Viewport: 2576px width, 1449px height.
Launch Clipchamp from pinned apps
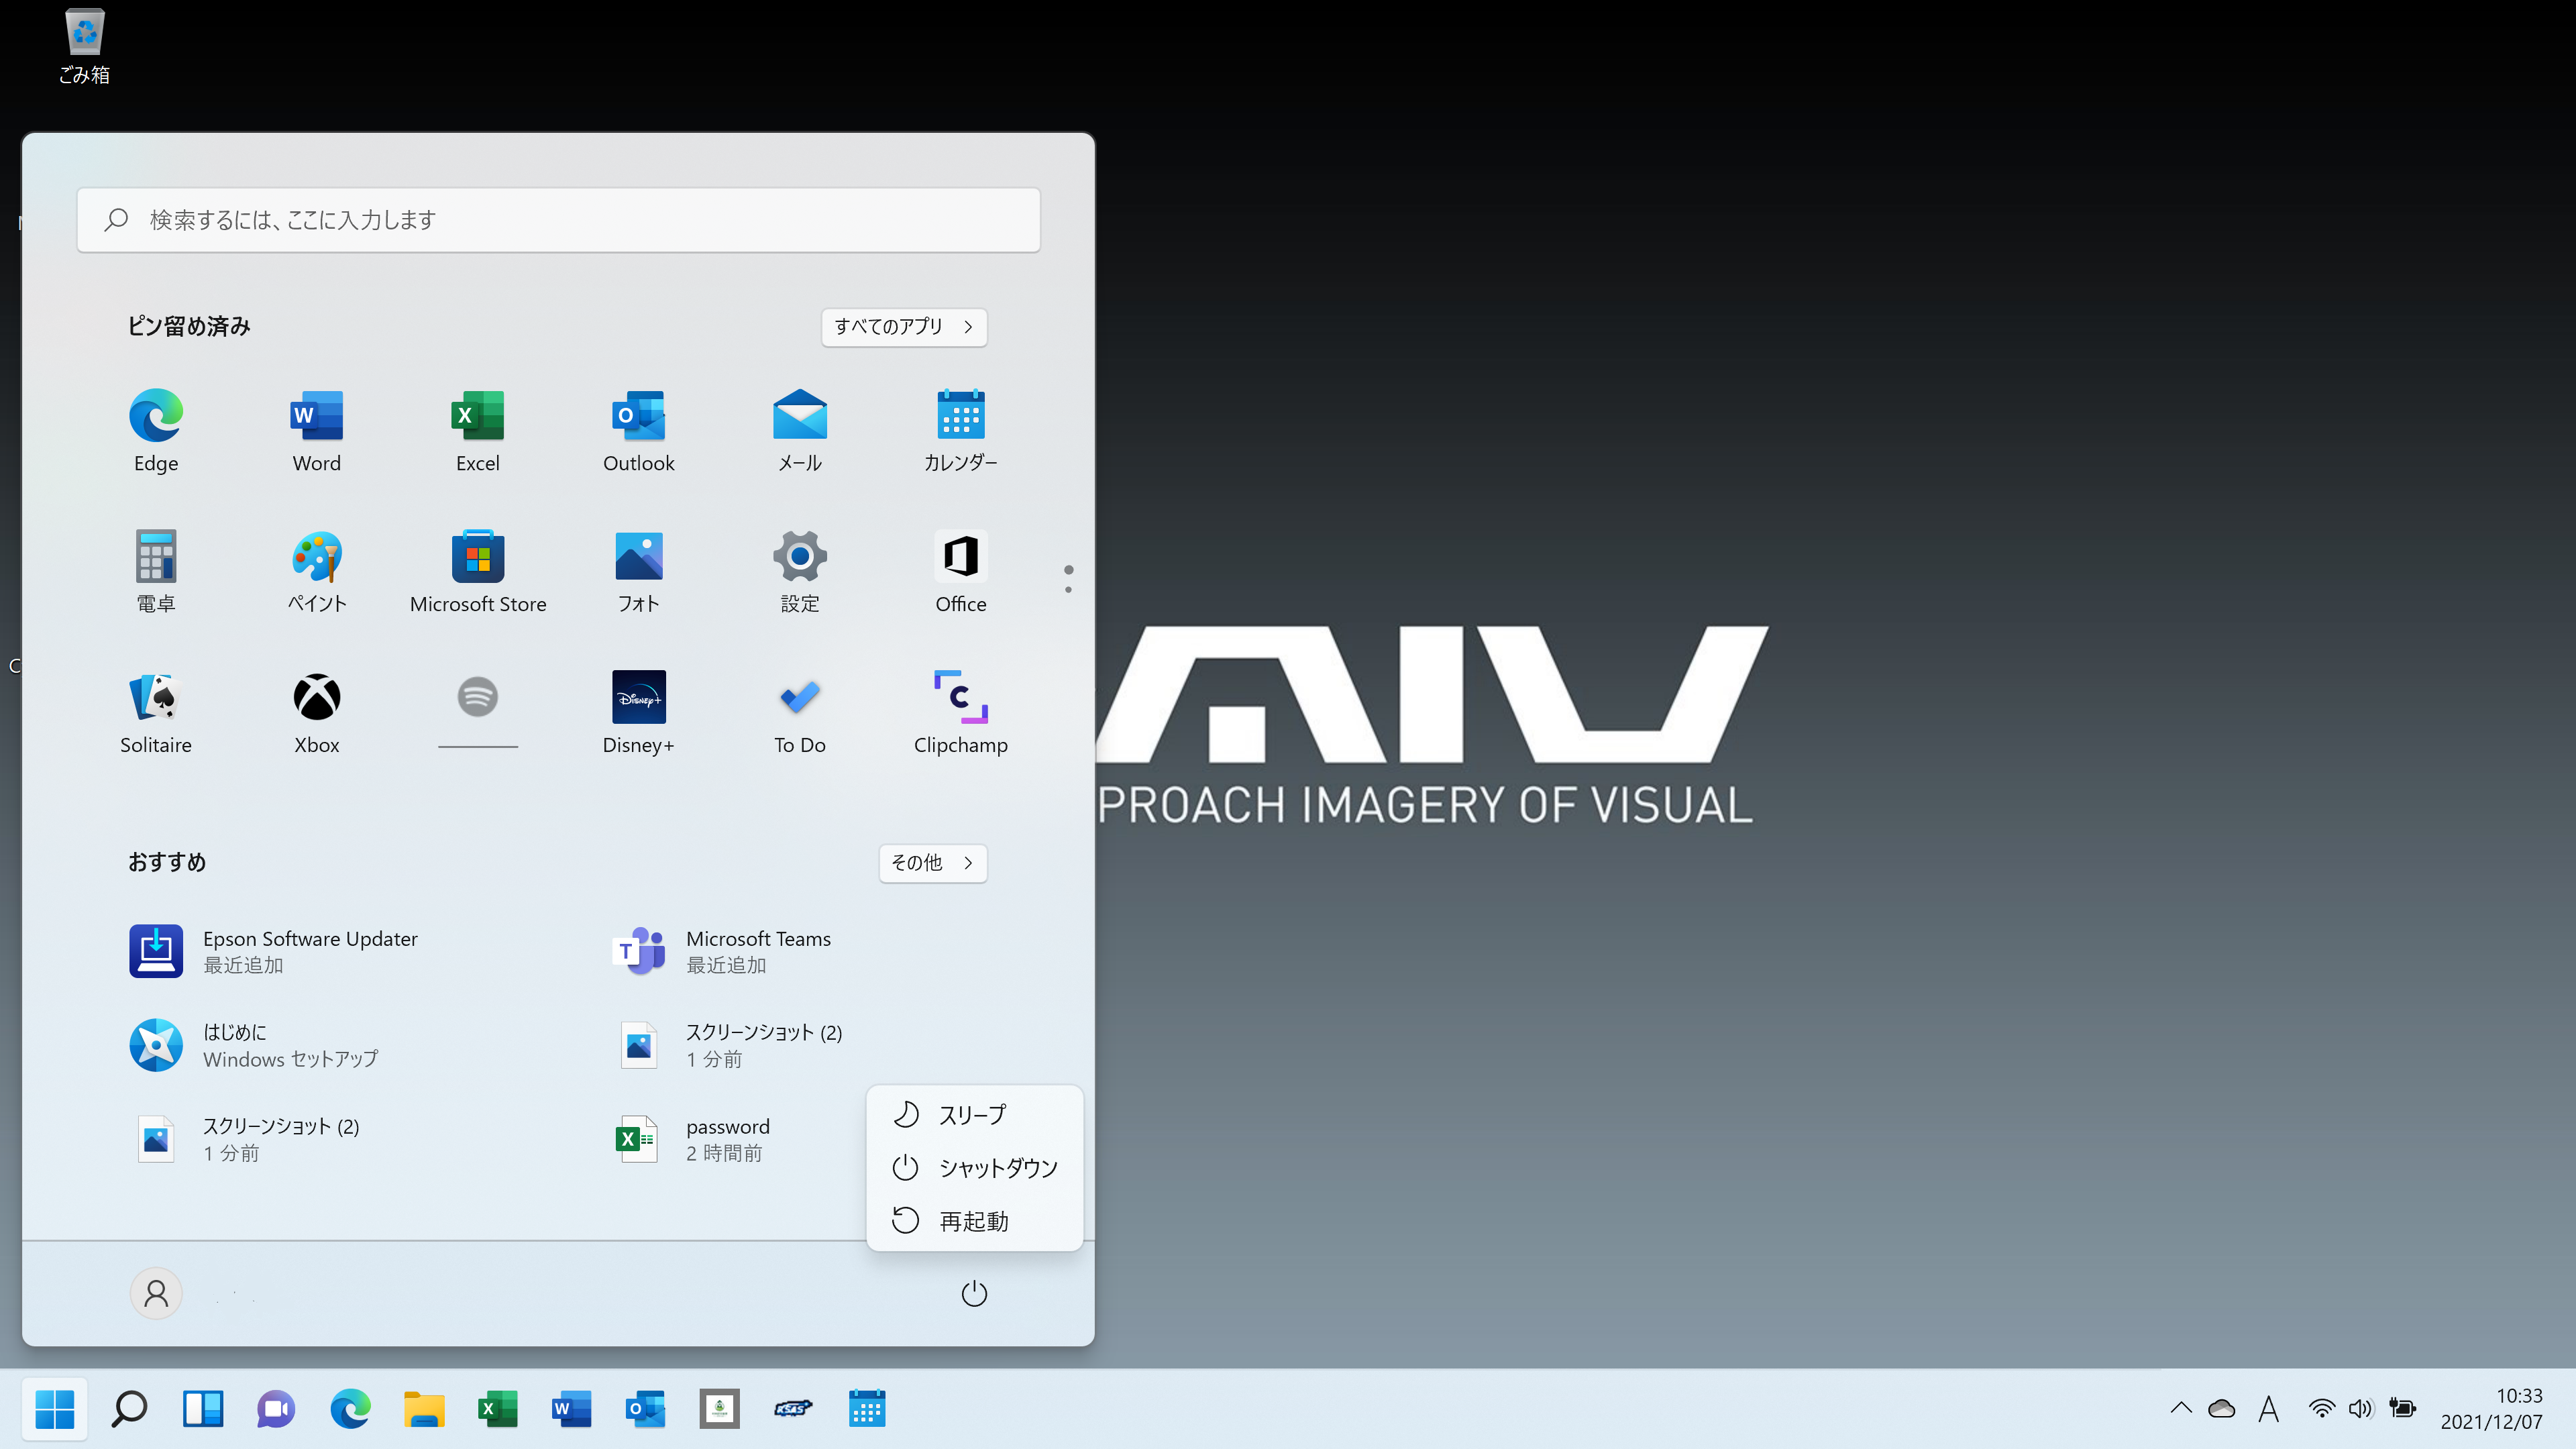(960, 711)
